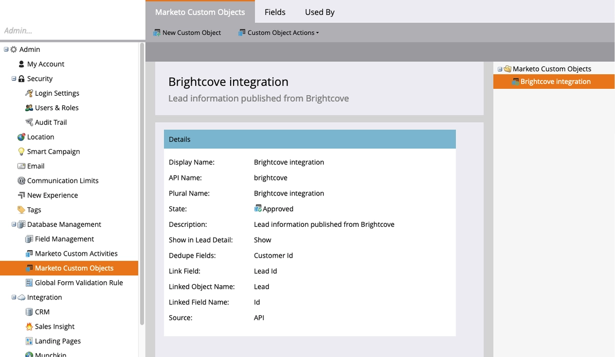Click the Location globe icon

[21, 137]
